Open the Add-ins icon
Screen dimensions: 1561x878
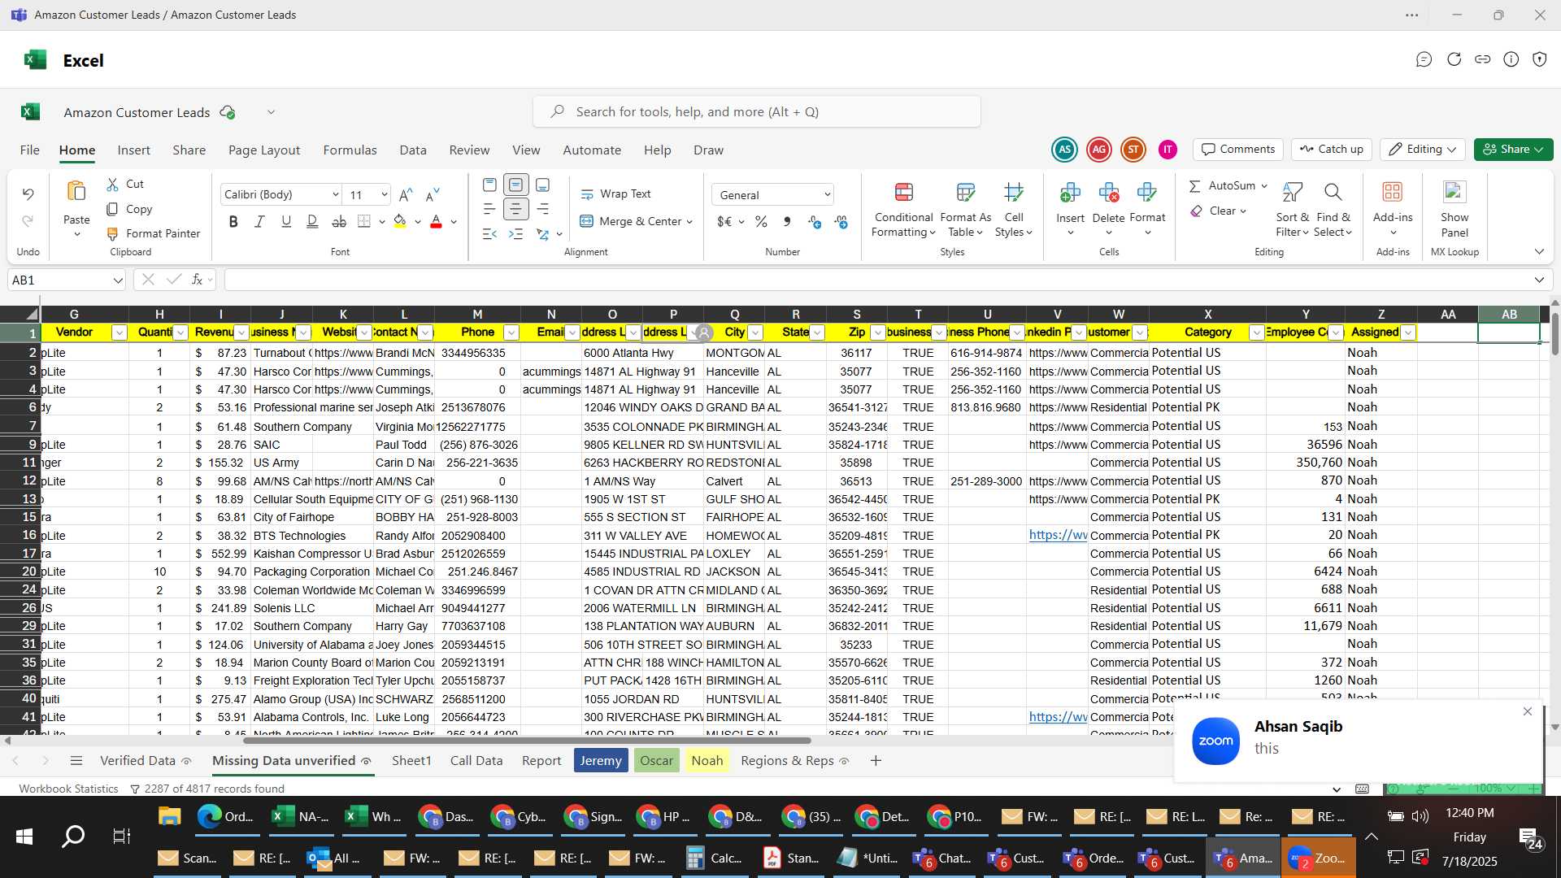coord(1392,193)
